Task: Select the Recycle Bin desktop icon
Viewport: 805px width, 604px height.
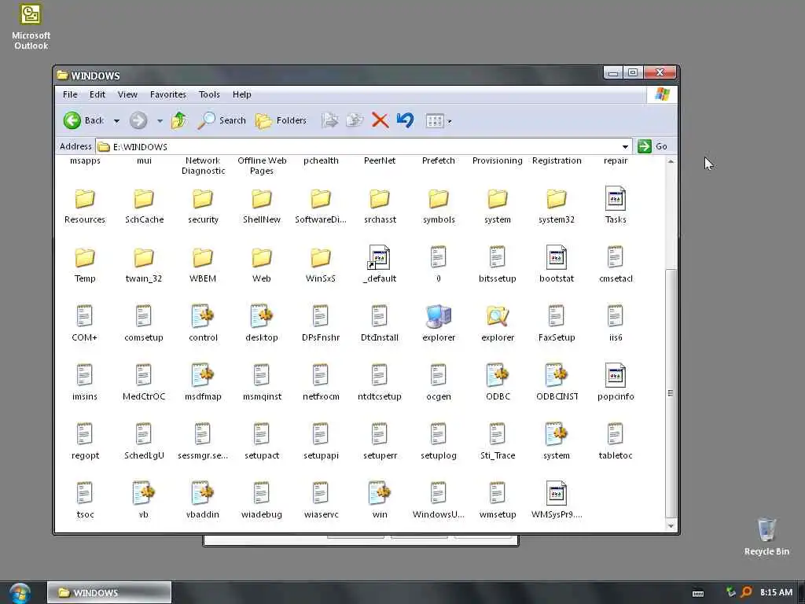Action: click(x=766, y=536)
